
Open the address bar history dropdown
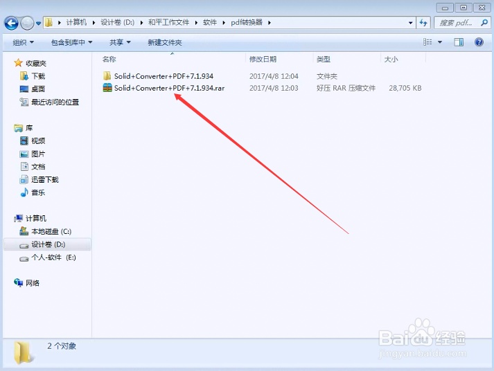(410, 23)
